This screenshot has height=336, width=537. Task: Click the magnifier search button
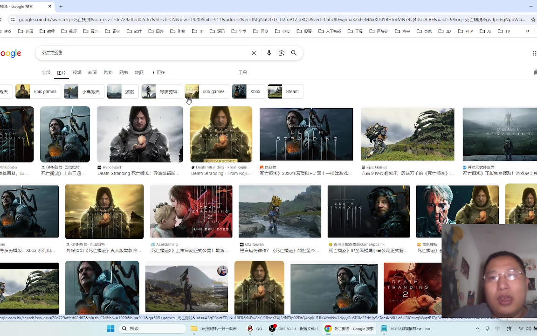tap(294, 53)
